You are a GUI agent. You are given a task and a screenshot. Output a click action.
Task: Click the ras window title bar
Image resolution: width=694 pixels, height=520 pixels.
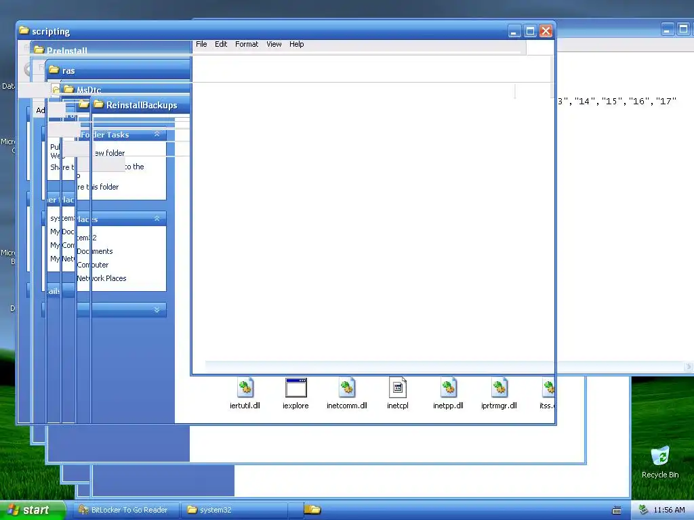point(119,70)
